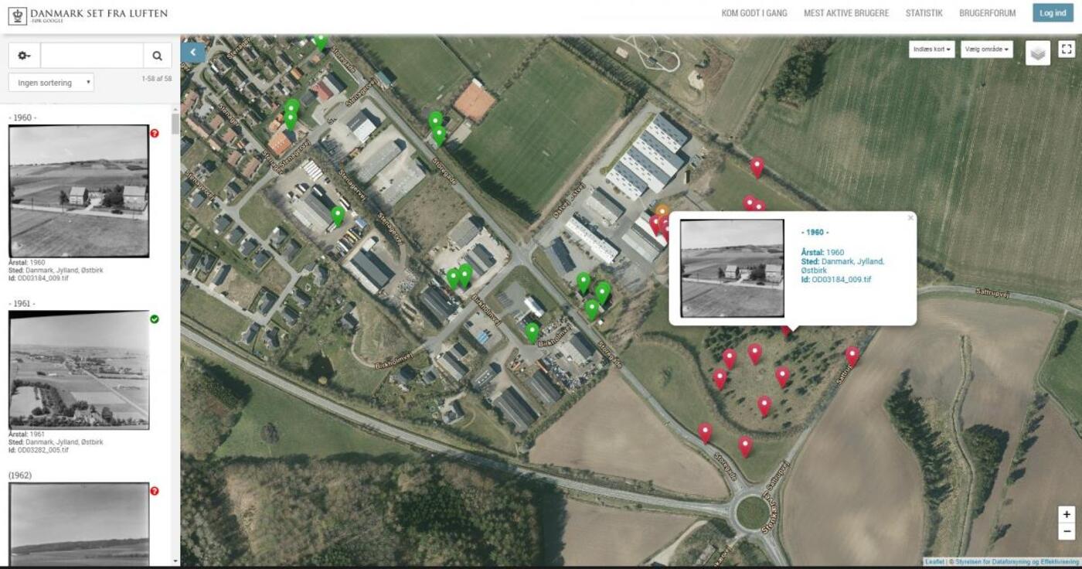Open the gear settings menu
The width and height of the screenshot is (1082, 569).
24,56
